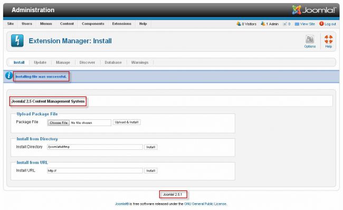Click Install button beside Install Directory
This screenshot has height=210, width=343.
pyautogui.click(x=151, y=147)
